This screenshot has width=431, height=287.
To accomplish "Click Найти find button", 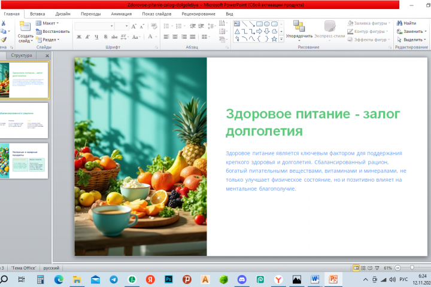I will pos(406,23).
